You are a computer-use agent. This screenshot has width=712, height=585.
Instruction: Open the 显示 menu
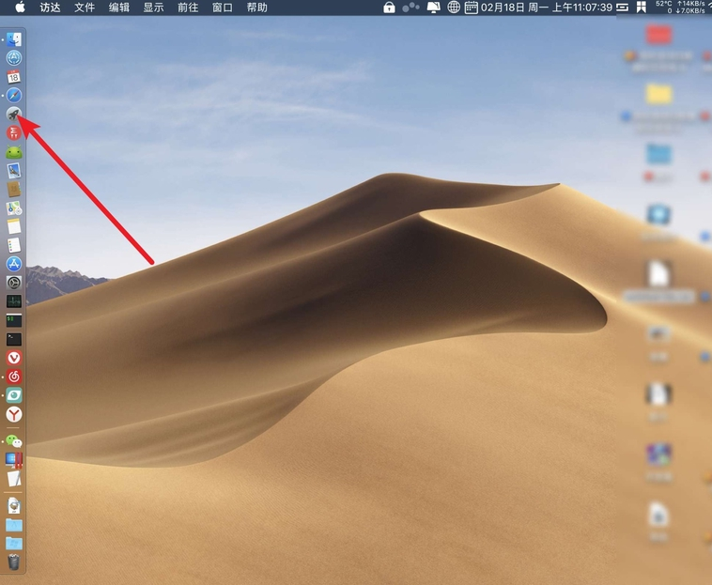(x=153, y=8)
